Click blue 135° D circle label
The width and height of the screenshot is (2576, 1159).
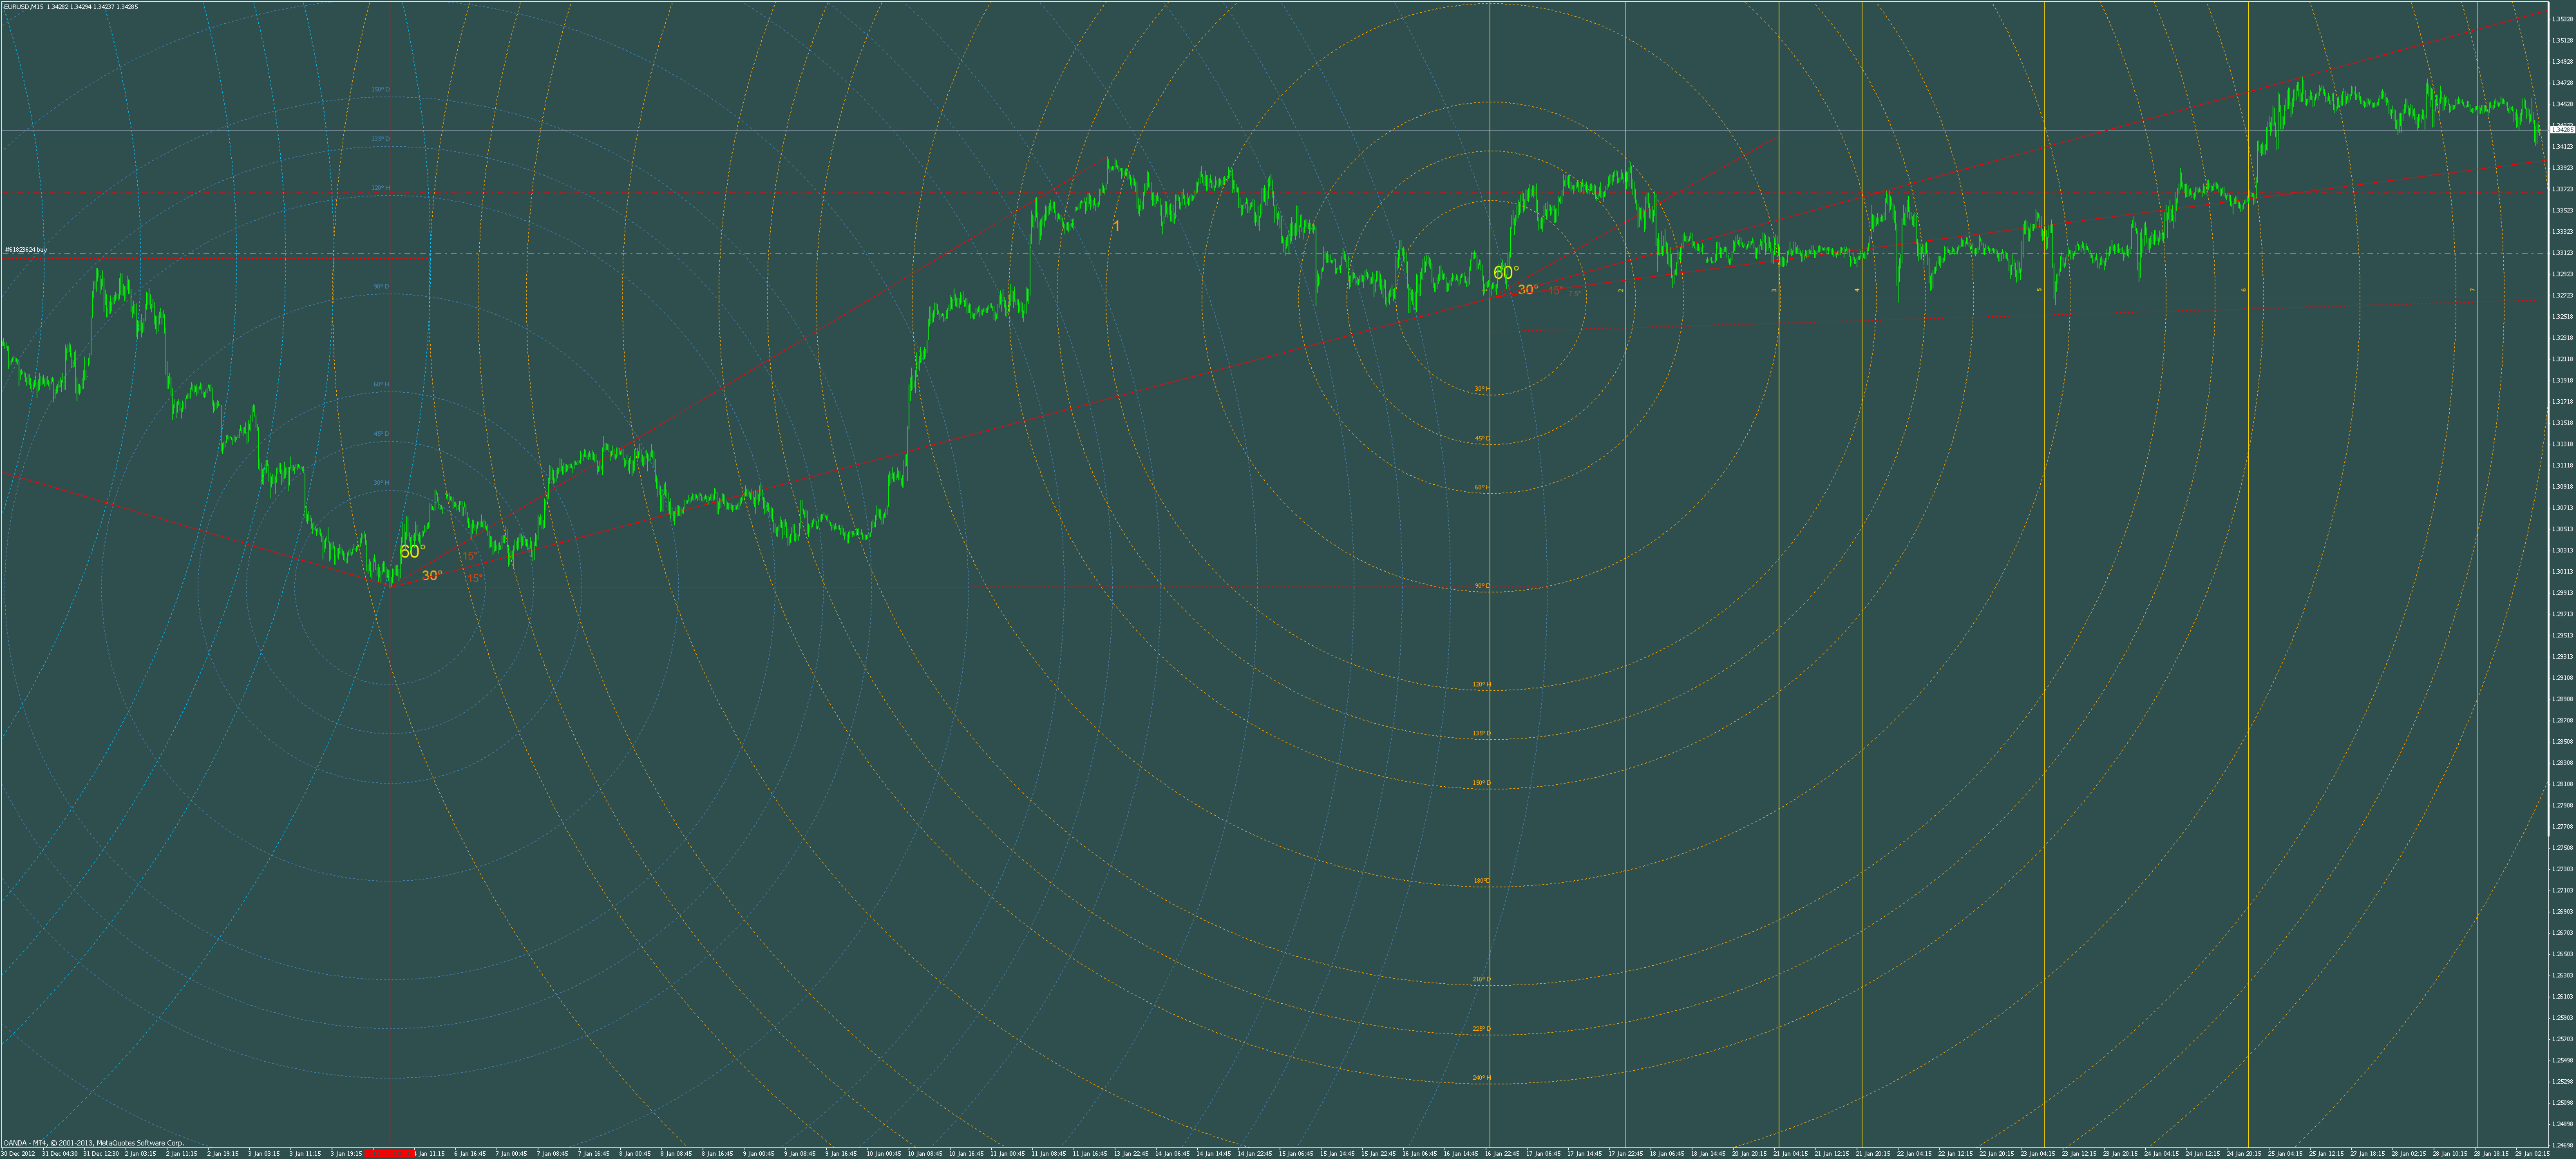point(380,138)
